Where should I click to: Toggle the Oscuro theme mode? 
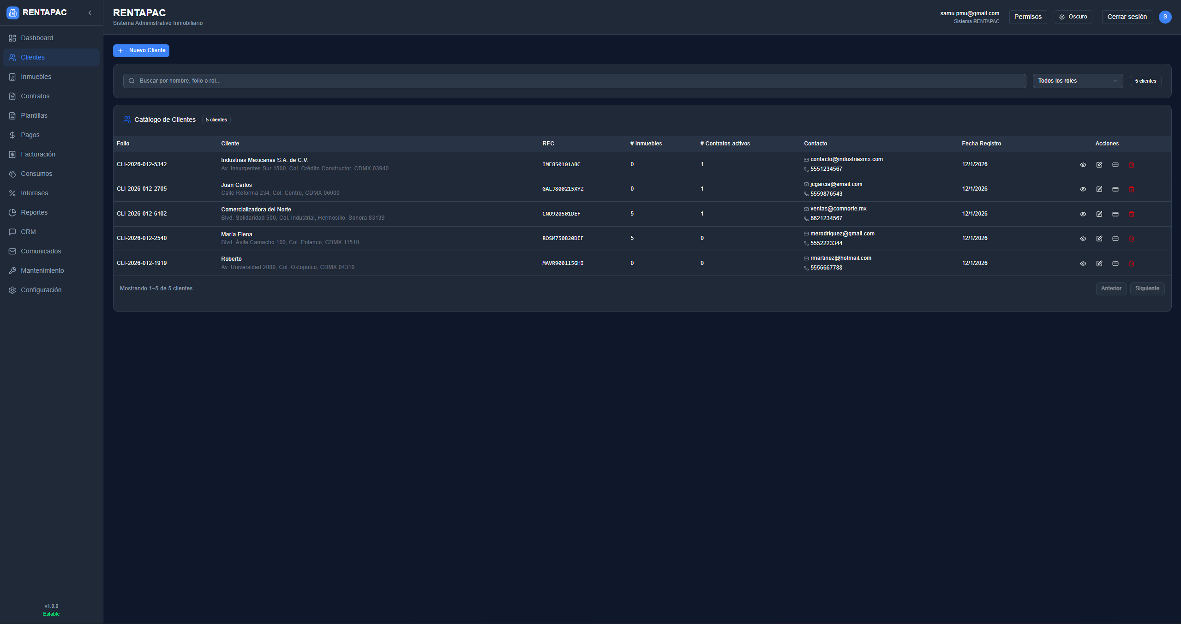1073,17
